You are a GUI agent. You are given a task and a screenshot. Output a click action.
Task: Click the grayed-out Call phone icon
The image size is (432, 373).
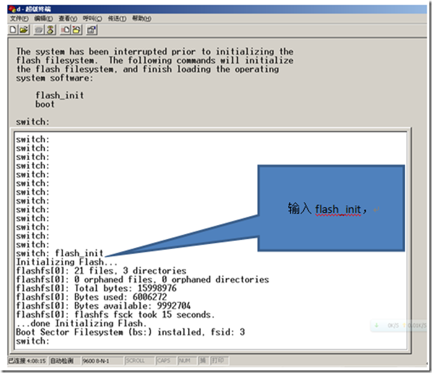pos(39,30)
